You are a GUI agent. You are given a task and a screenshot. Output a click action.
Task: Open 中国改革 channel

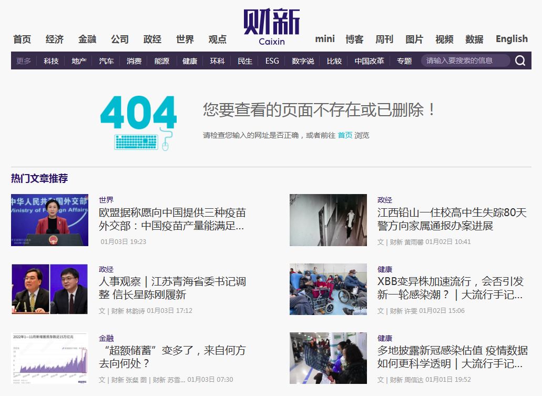pyautogui.click(x=369, y=61)
